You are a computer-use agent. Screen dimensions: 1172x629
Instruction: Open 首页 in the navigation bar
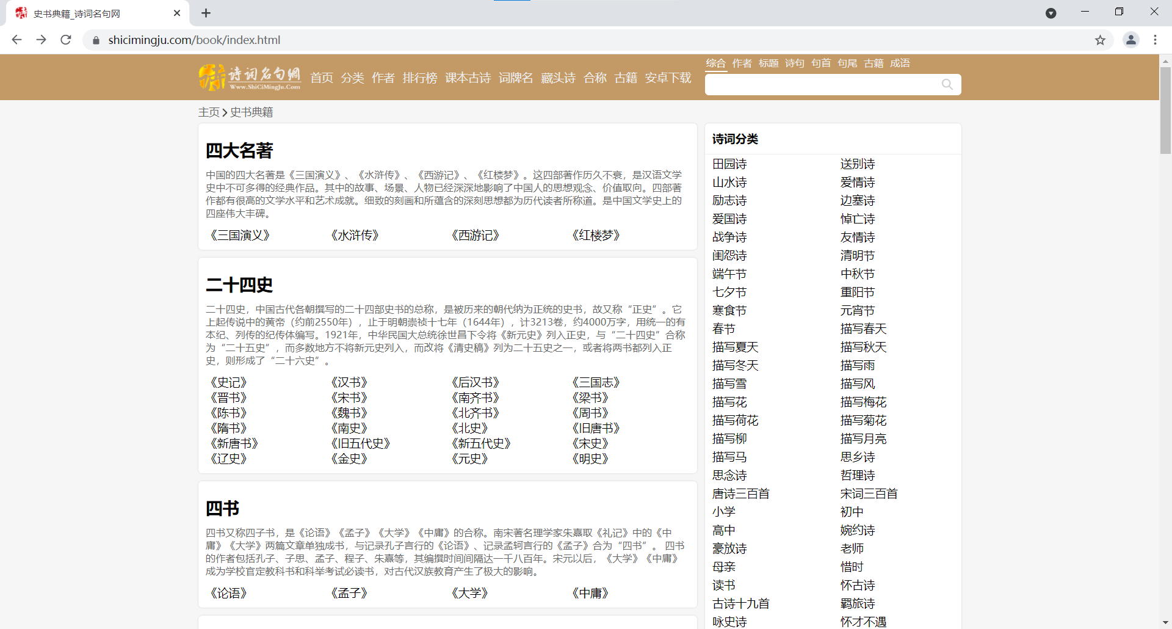click(x=322, y=78)
